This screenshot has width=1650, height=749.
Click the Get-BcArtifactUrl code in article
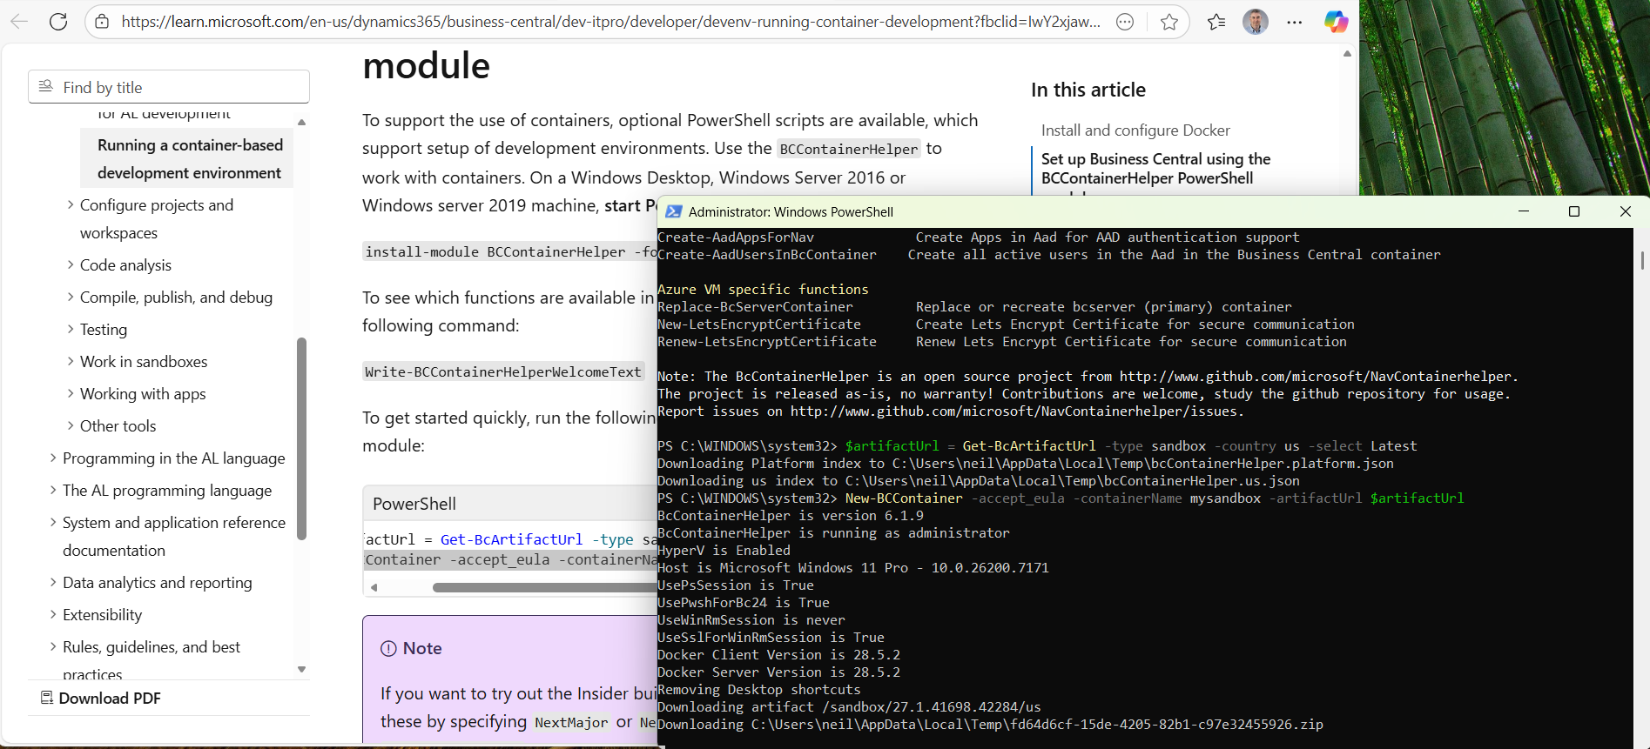511,539
